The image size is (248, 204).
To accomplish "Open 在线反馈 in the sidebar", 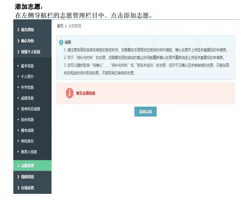I will pos(27,188).
